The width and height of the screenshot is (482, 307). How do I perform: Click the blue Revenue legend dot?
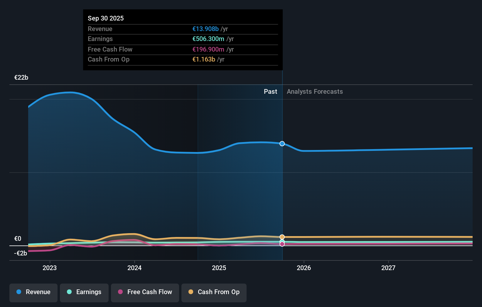19,292
